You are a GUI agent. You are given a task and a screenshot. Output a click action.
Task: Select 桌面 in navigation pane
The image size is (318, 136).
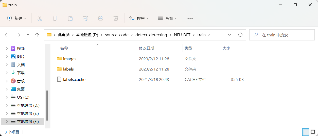(x=21, y=89)
